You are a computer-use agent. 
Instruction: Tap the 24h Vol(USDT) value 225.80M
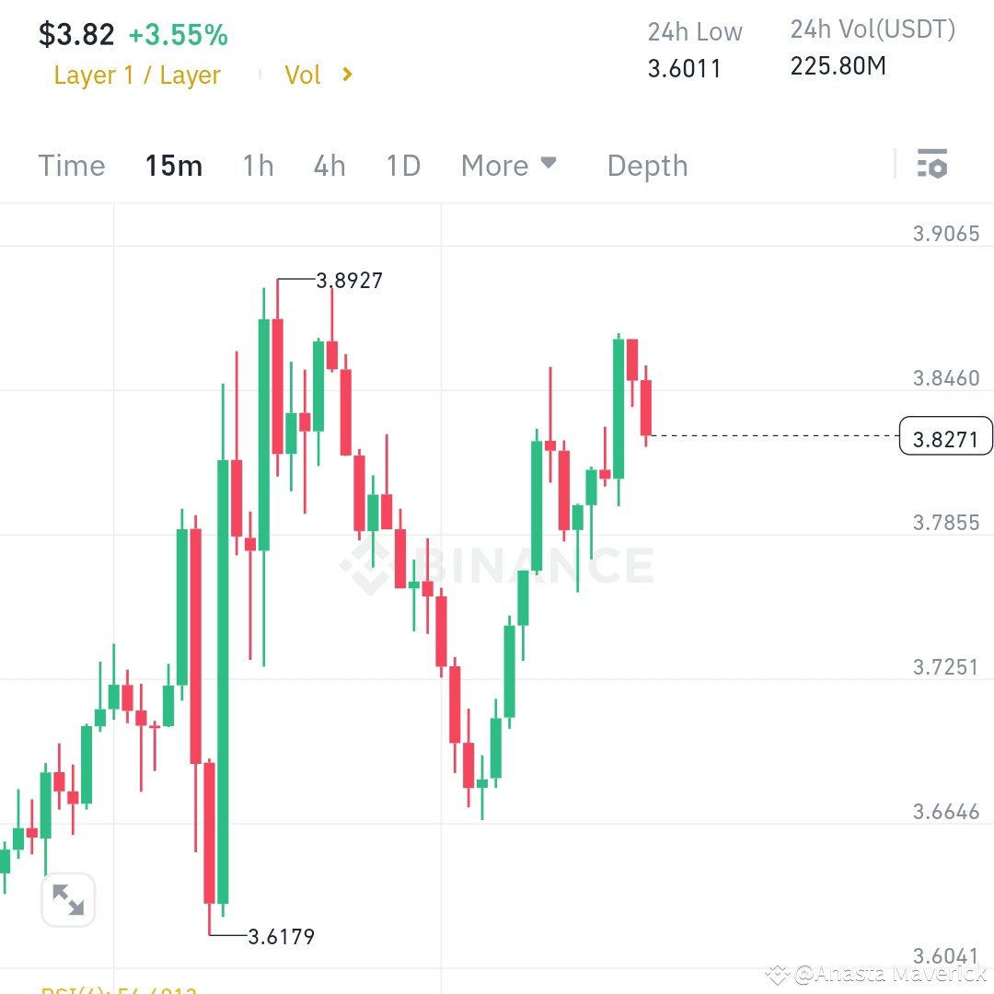[x=838, y=66]
